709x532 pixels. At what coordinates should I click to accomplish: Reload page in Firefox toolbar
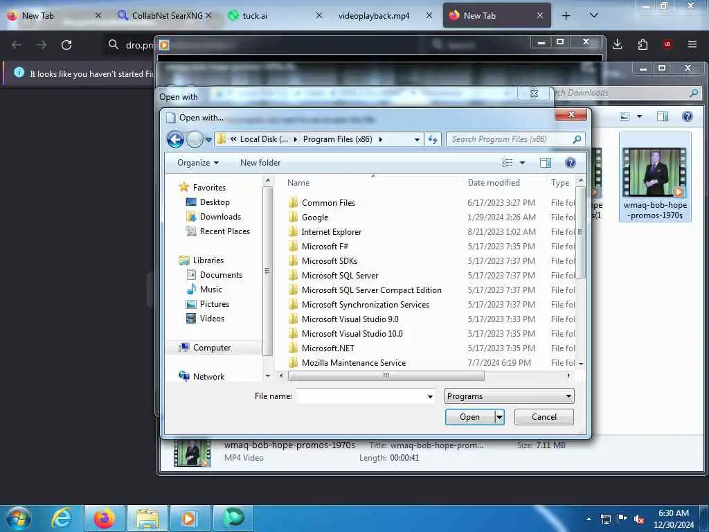tap(66, 45)
